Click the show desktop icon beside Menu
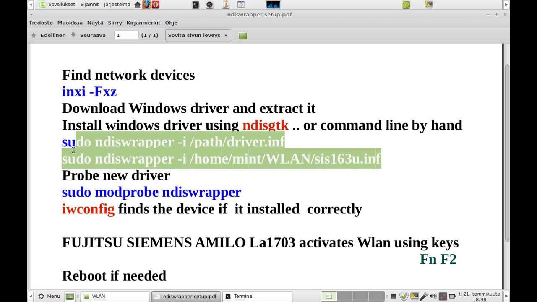This screenshot has width=537, height=302. (x=70, y=297)
